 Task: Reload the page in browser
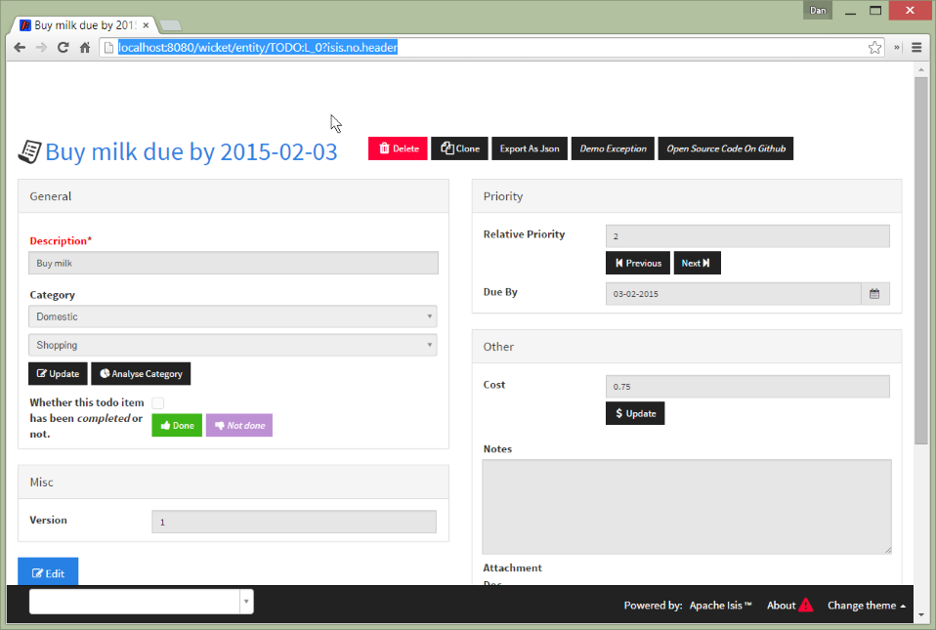64,47
